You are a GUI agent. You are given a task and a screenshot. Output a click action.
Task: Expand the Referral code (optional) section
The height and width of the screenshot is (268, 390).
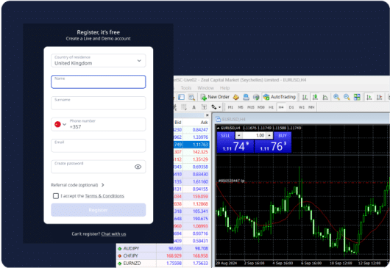[77, 185]
